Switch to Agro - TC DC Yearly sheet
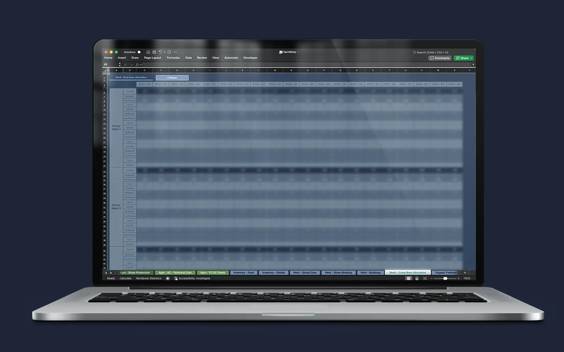Screen dimensions: 564x352 [x=213, y=273]
